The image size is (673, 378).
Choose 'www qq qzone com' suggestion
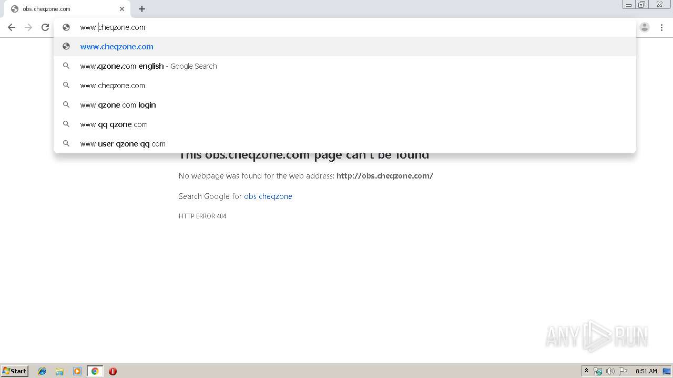pyautogui.click(x=345, y=124)
